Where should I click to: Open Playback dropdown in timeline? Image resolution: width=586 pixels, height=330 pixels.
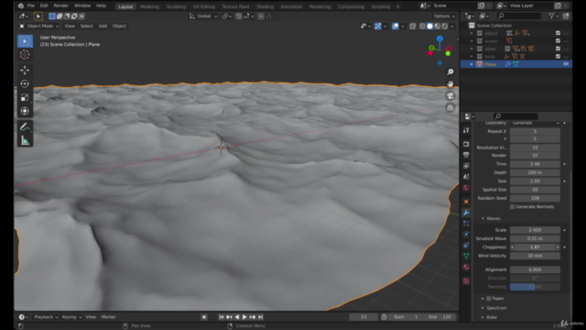[x=46, y=317]
